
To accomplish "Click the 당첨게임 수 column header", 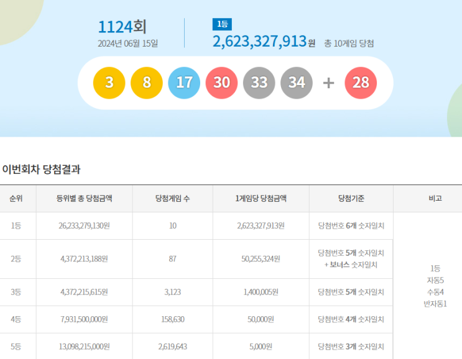I will tap(173, 198).
